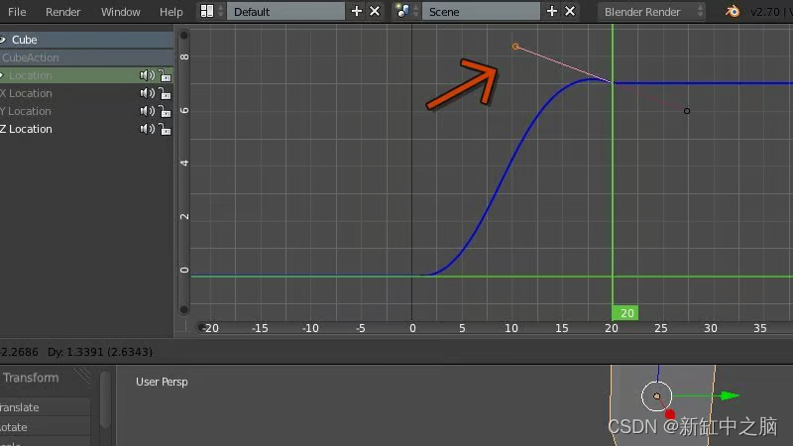793x446 pixels.
Task: Select the CubeAction channel
Action: point(86,57)
